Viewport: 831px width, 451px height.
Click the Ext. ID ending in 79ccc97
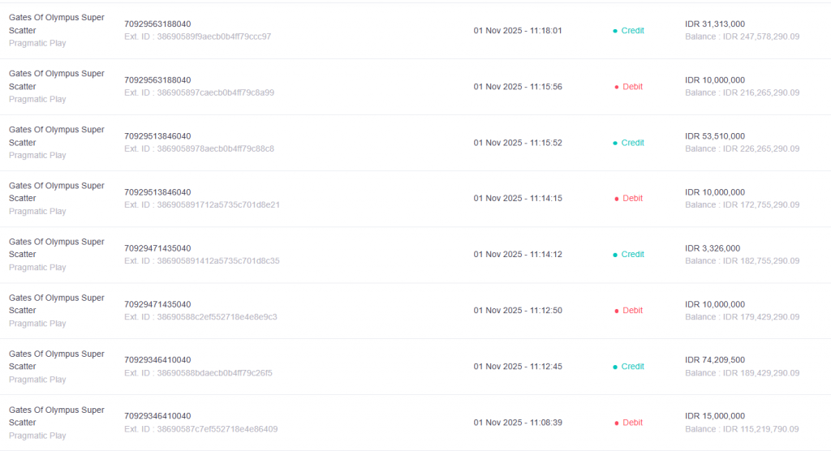(x=197, y=37)
